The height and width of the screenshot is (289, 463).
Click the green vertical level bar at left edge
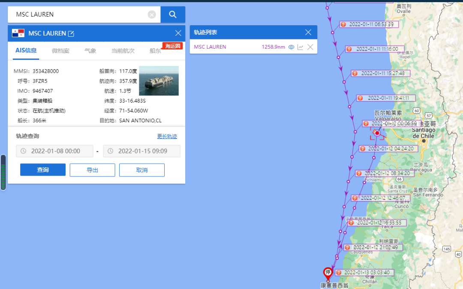[3, 172]
